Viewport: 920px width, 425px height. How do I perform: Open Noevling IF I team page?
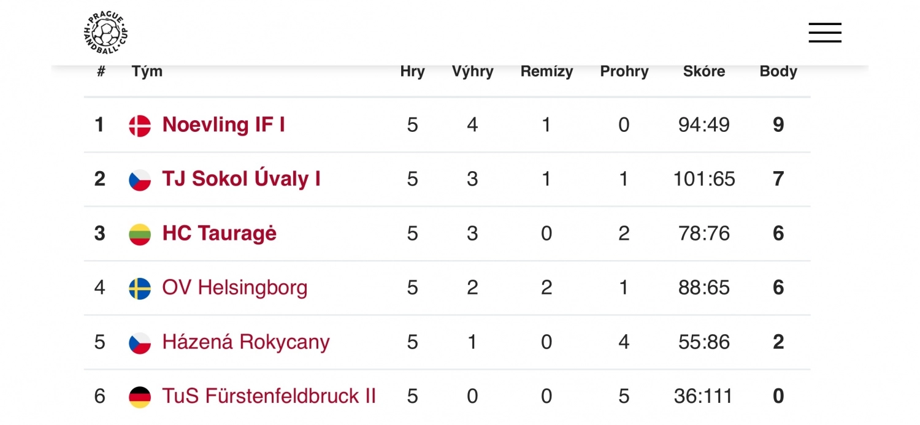click(x=223, y=125)
